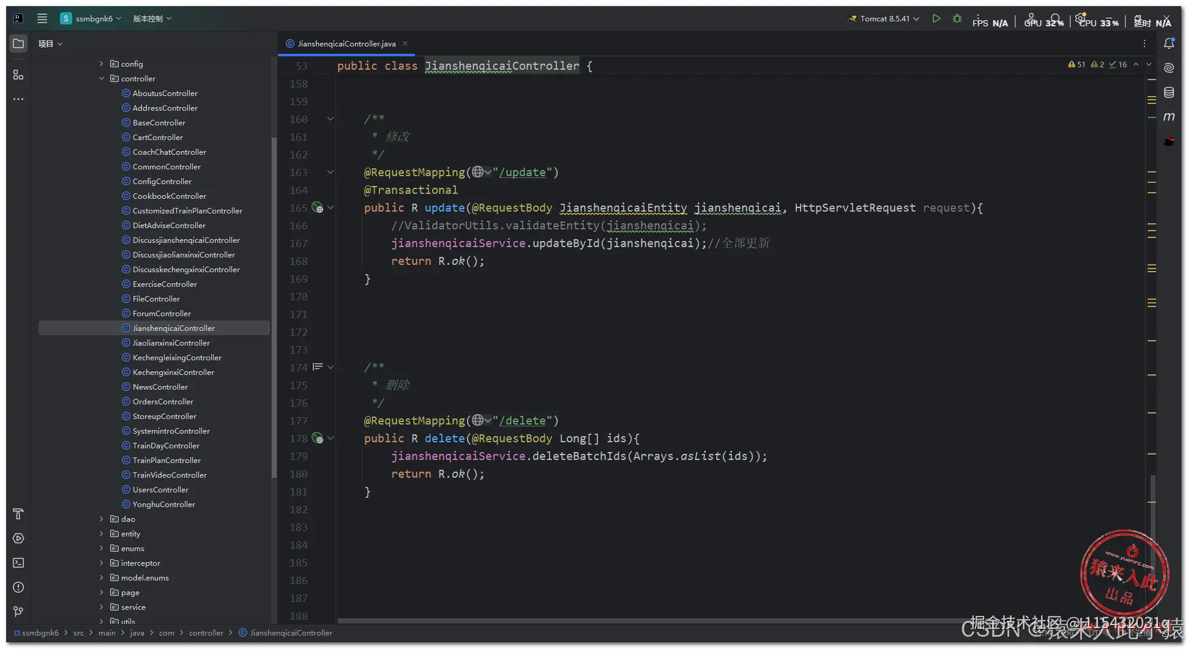Viewport: 1188px width, 649px height.
Task: Expand the model.enums folder
Action: (102, 577)
